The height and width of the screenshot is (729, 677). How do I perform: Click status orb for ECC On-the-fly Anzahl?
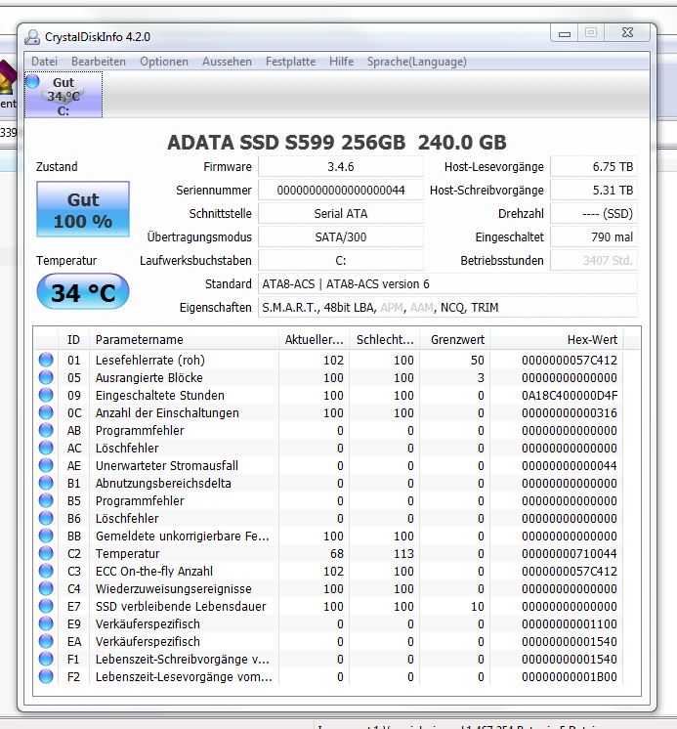(46, 571)
